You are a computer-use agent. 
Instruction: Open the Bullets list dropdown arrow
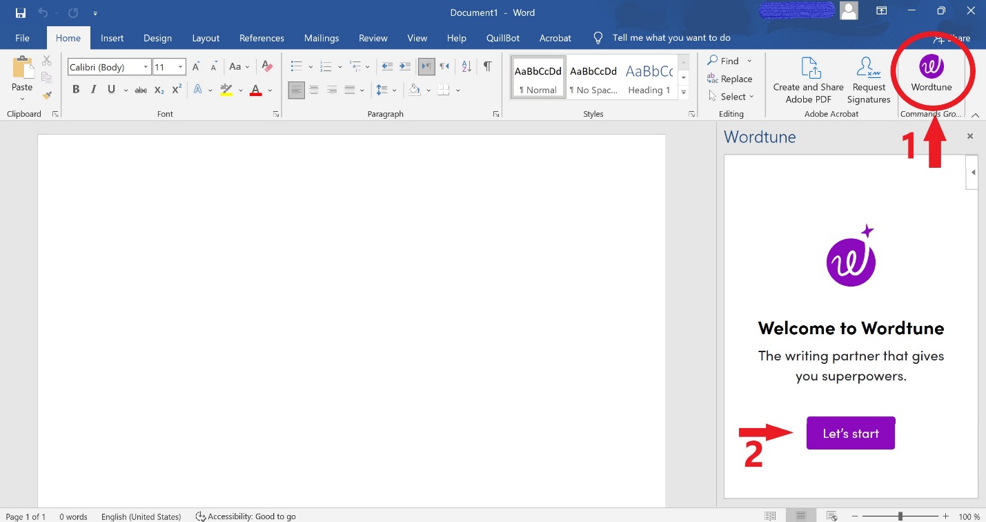click(310, 67)
